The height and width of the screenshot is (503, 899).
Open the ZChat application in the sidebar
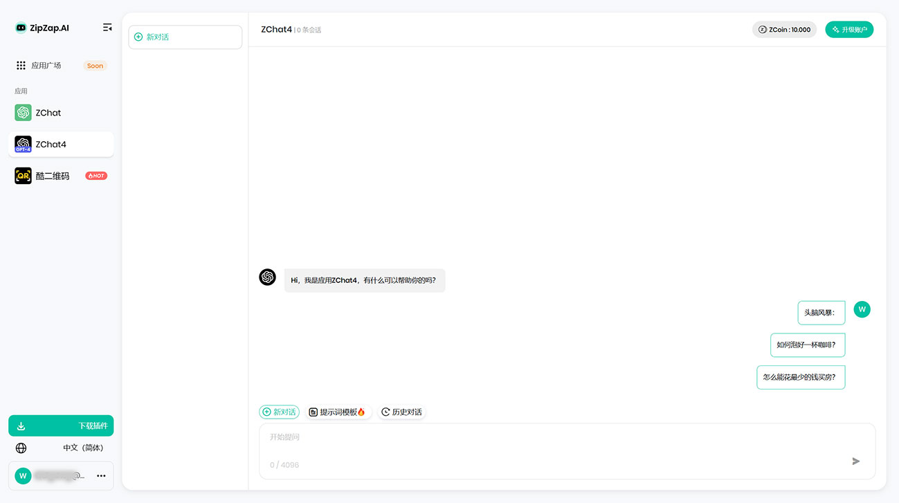(48, 112)
